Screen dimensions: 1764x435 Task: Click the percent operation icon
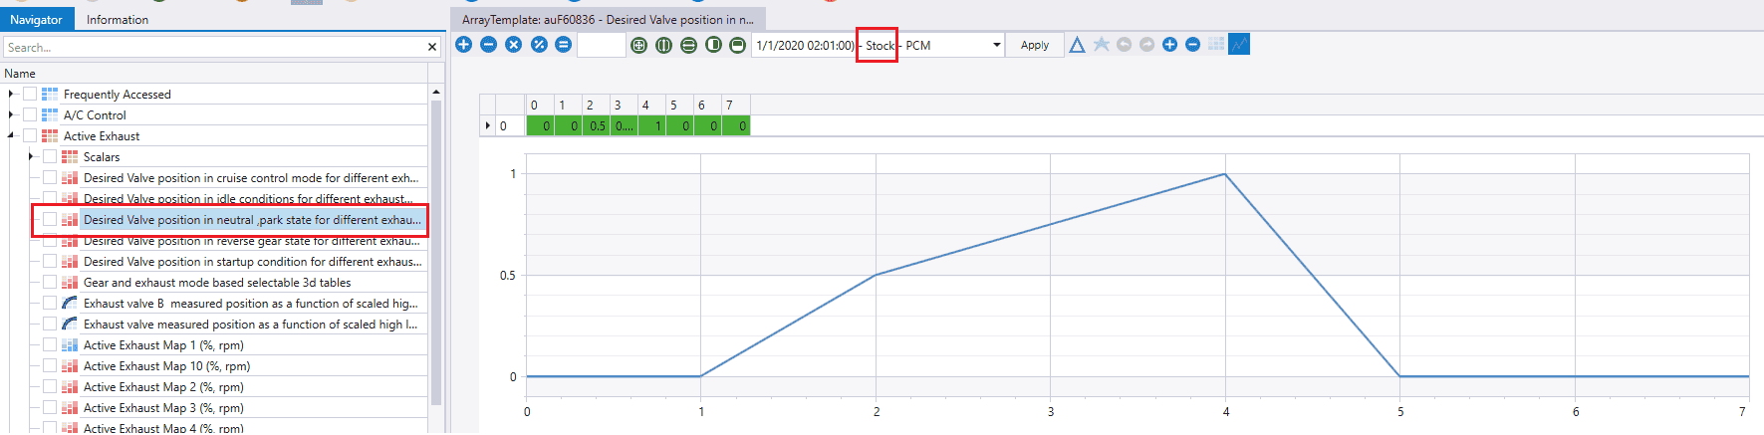coord(539,45)
